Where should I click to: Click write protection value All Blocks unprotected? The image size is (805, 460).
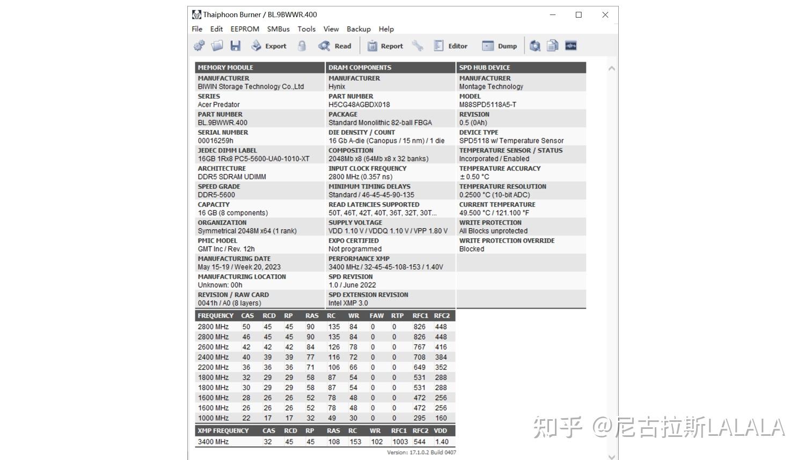[x=493, y=231]
